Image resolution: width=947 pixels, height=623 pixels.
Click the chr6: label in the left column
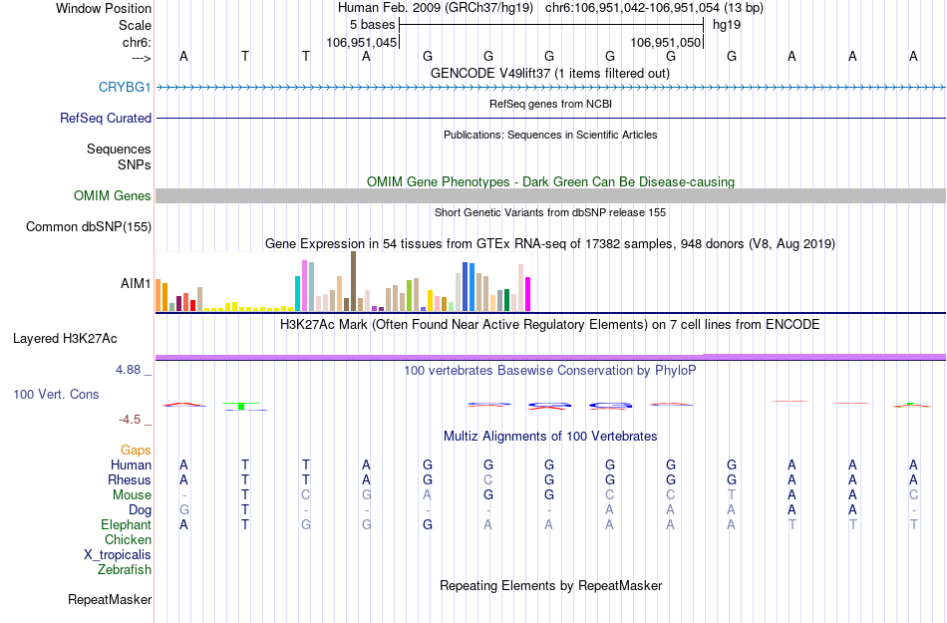137,42
